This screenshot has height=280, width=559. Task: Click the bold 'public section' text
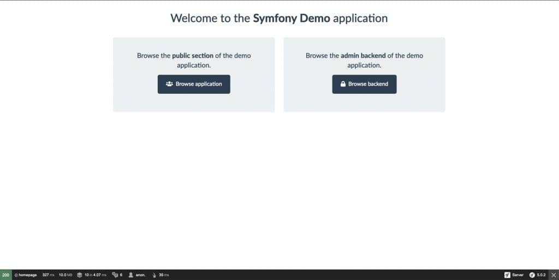pyautogui.click(x=193, y=56)
